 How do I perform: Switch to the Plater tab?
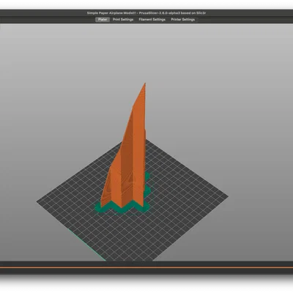[x=103, y=20]
